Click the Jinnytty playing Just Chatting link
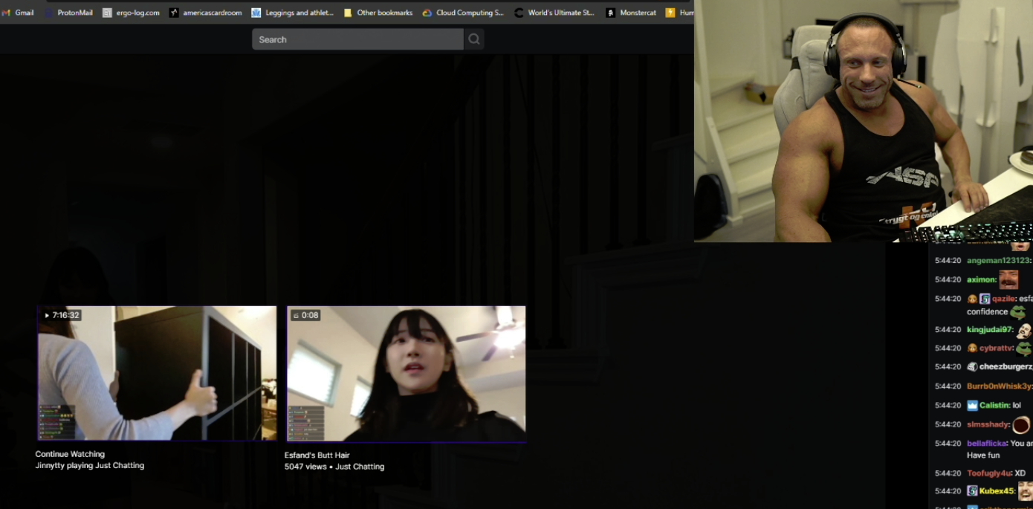This screenshot has width=1033, height=509. [x=90, y=466]
